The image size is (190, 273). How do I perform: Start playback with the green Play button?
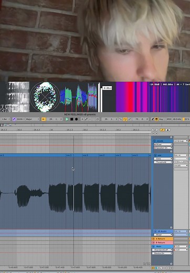click(x=67, y=119)
